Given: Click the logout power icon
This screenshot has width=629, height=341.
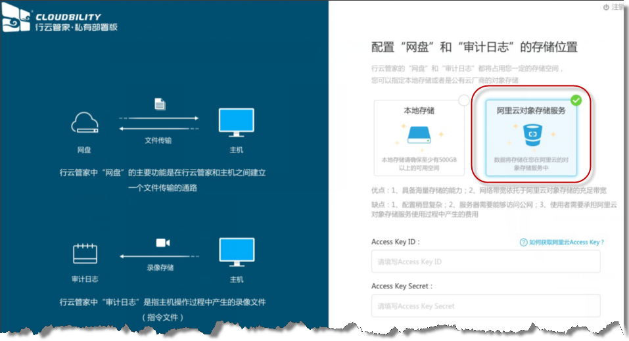Looking at the screenshot, I should tap(606, 7).
